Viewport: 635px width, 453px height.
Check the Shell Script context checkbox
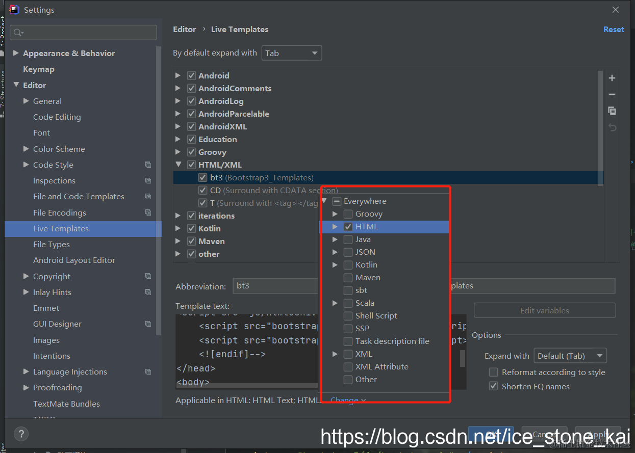click(348, 316)
